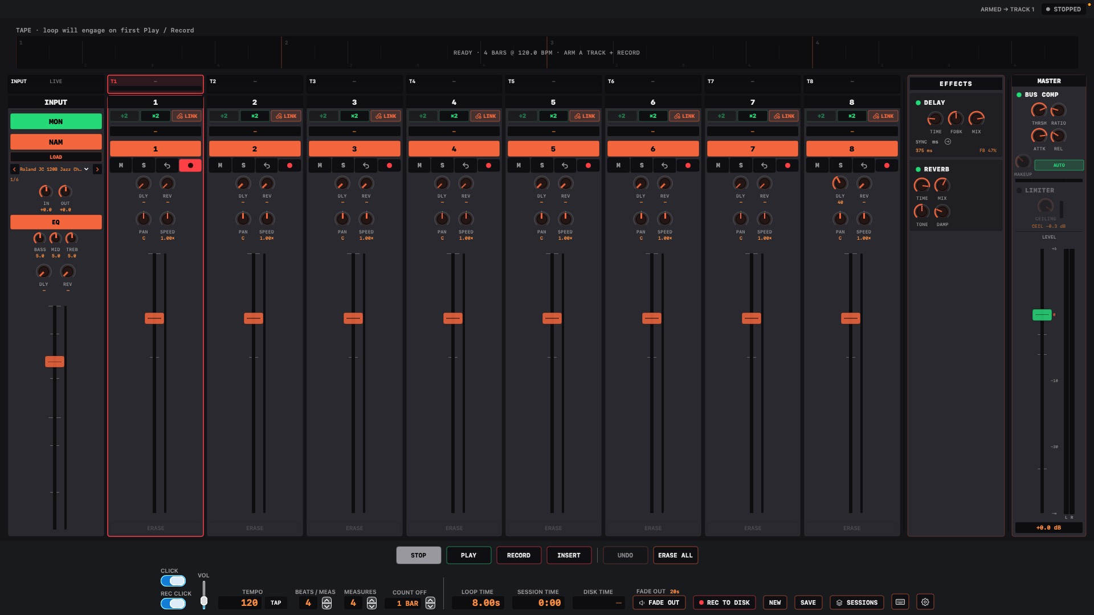
Task: Arm the record dot on track 5
Action: (x=588, y=165)
